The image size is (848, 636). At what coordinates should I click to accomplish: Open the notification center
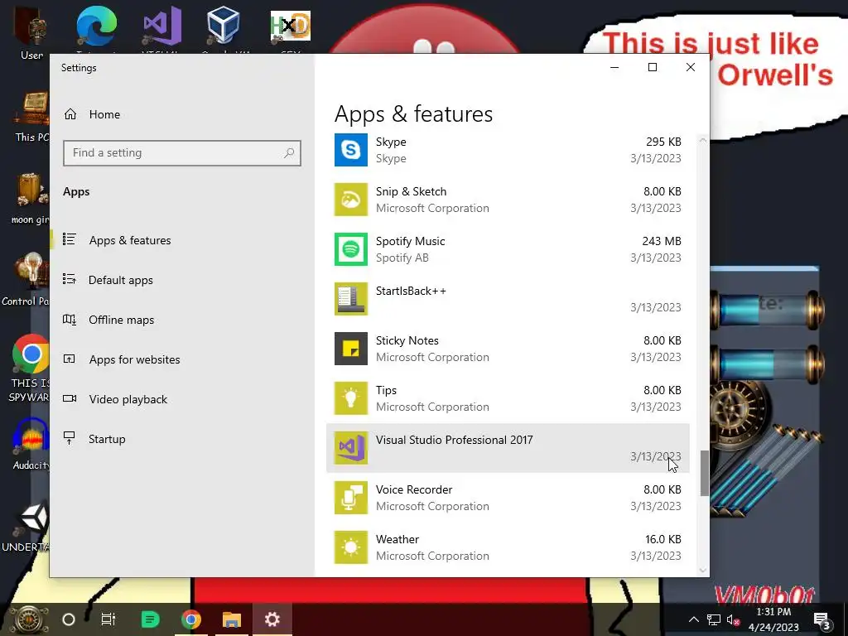click(822, 621)
